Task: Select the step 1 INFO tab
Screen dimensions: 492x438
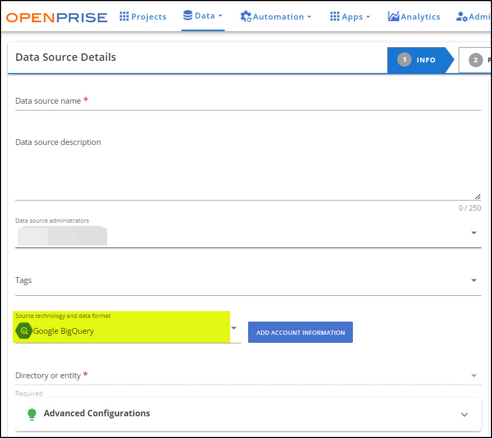Action: pyautogui.click(x=418, y=60)
